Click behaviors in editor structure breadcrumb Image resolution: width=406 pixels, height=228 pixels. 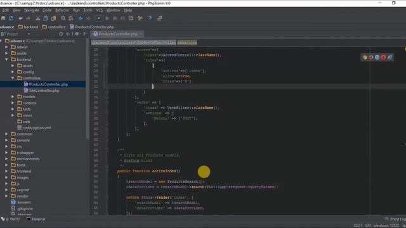tap(187, 42)
